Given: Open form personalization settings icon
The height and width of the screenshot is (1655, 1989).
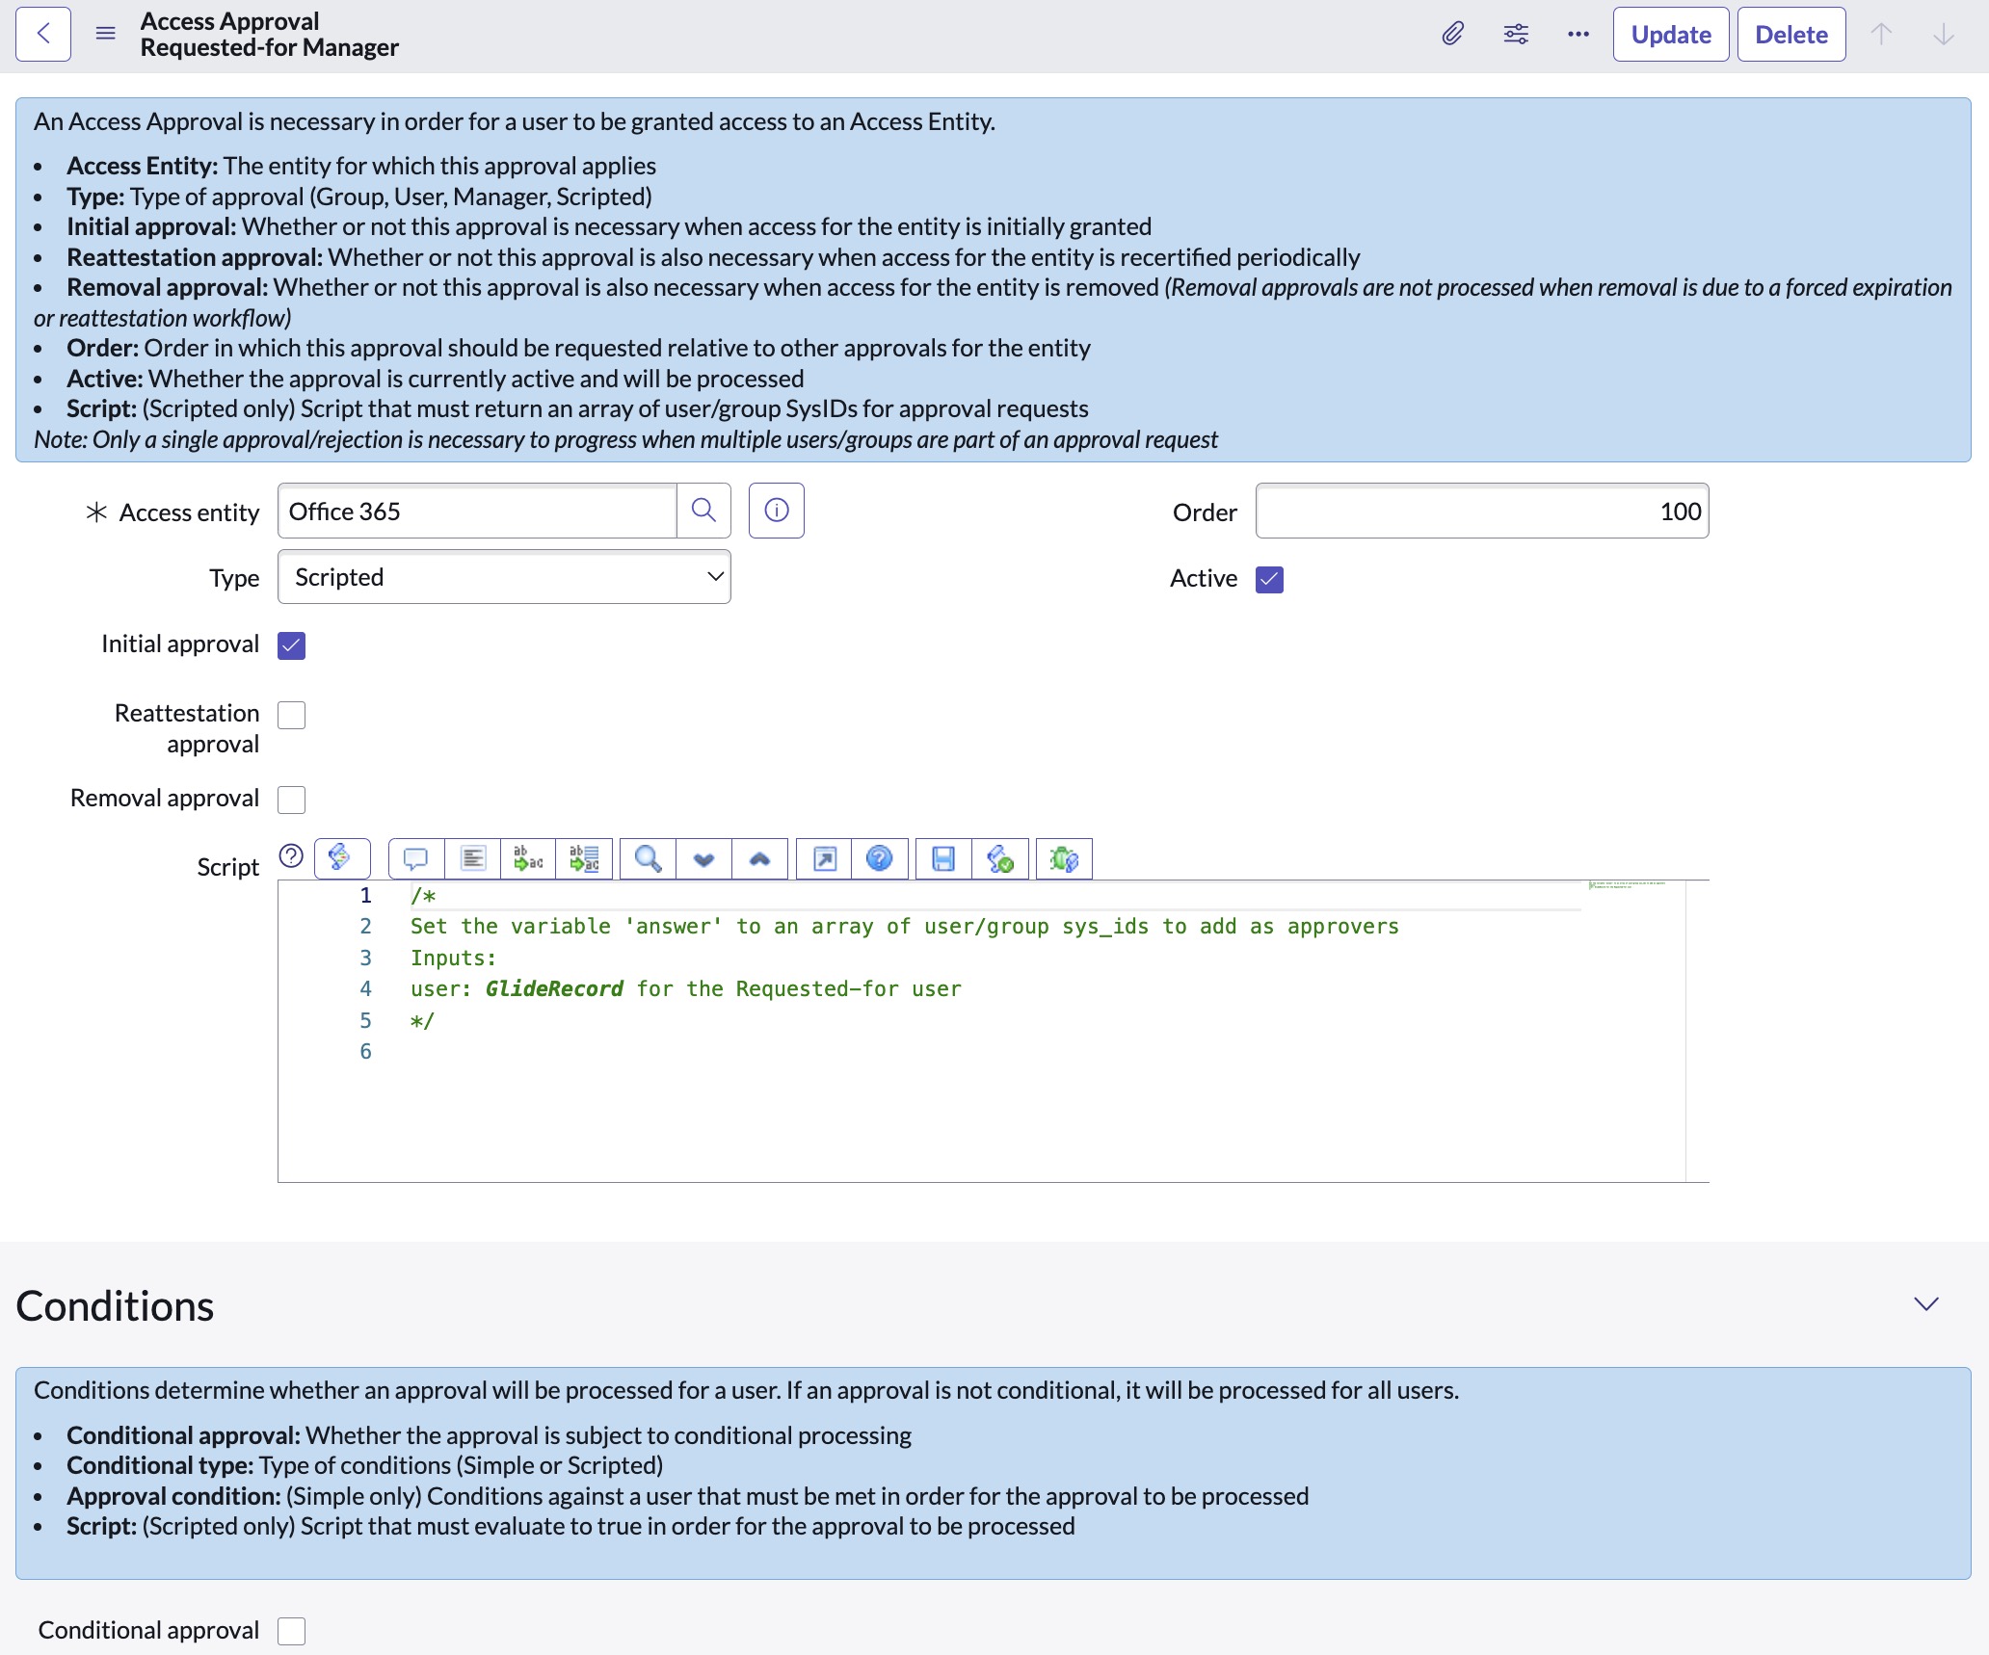Looking at the screenshot, I should (x=1516, y=34).
